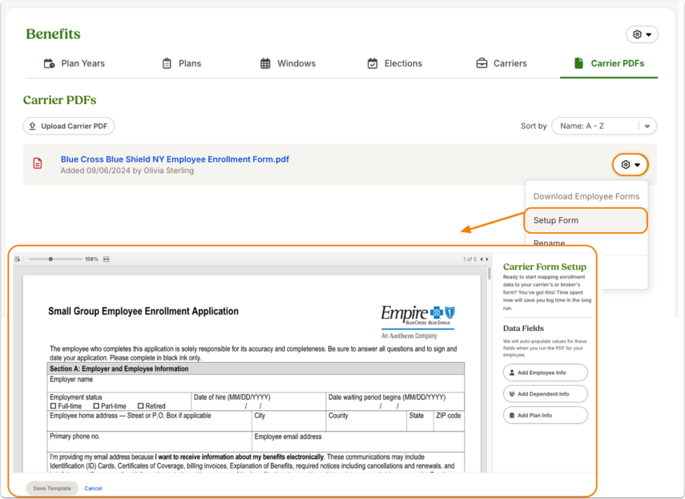Click the Plans clipboard icon
Image resolution: width=685 pixels, height=499 pixels.
(167, 63)
